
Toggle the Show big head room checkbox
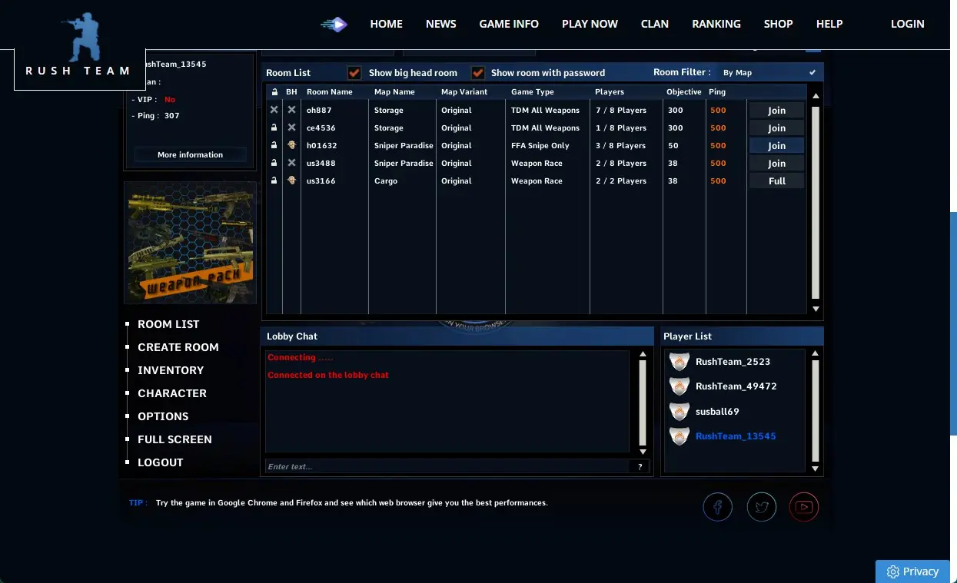tap(354, 73)
